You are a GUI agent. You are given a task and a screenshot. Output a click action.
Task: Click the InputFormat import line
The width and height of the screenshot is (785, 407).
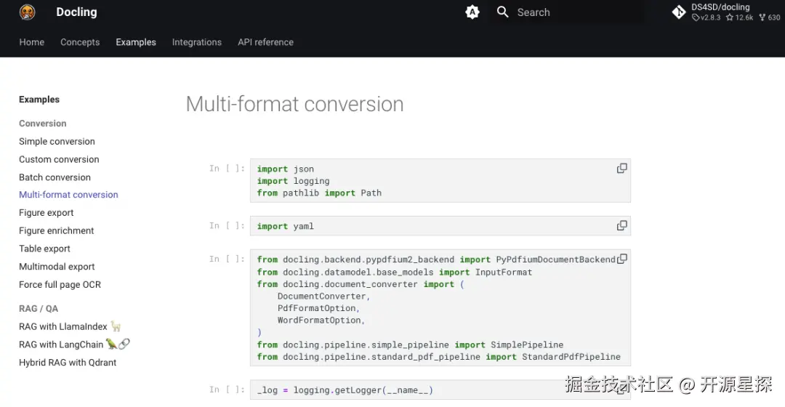(395, 272)
